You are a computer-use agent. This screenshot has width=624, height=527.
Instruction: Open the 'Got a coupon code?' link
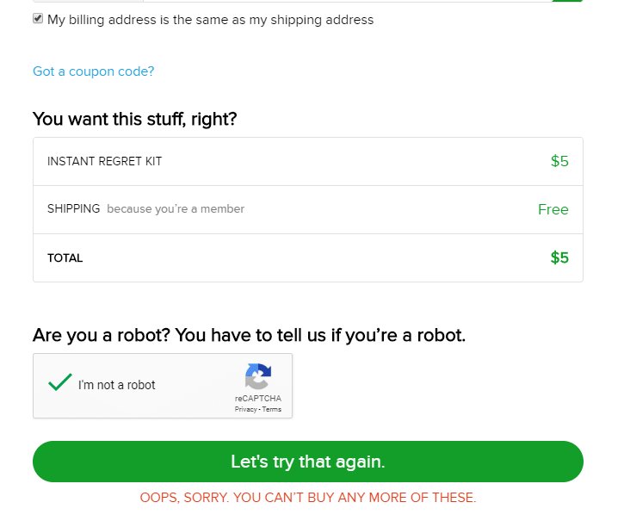93,71
